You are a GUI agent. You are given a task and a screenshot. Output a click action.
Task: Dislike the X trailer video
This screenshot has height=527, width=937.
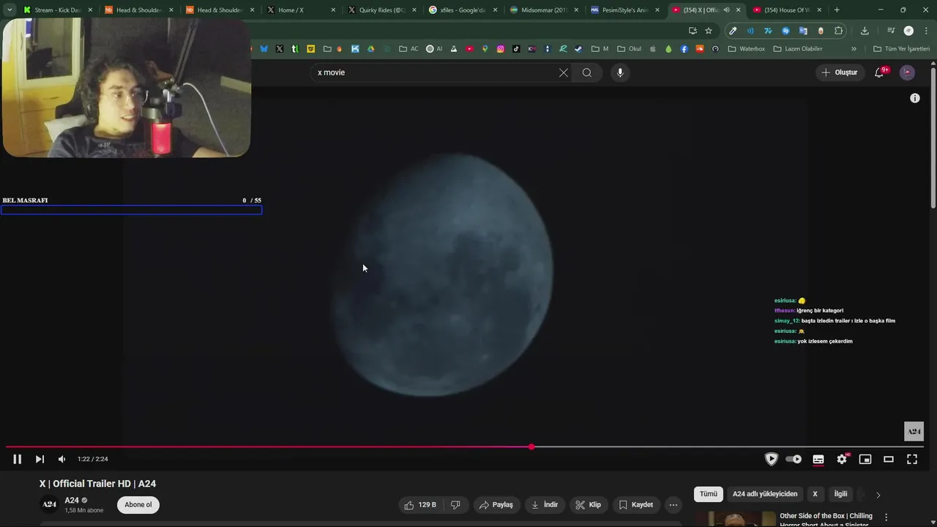point(455,504)
